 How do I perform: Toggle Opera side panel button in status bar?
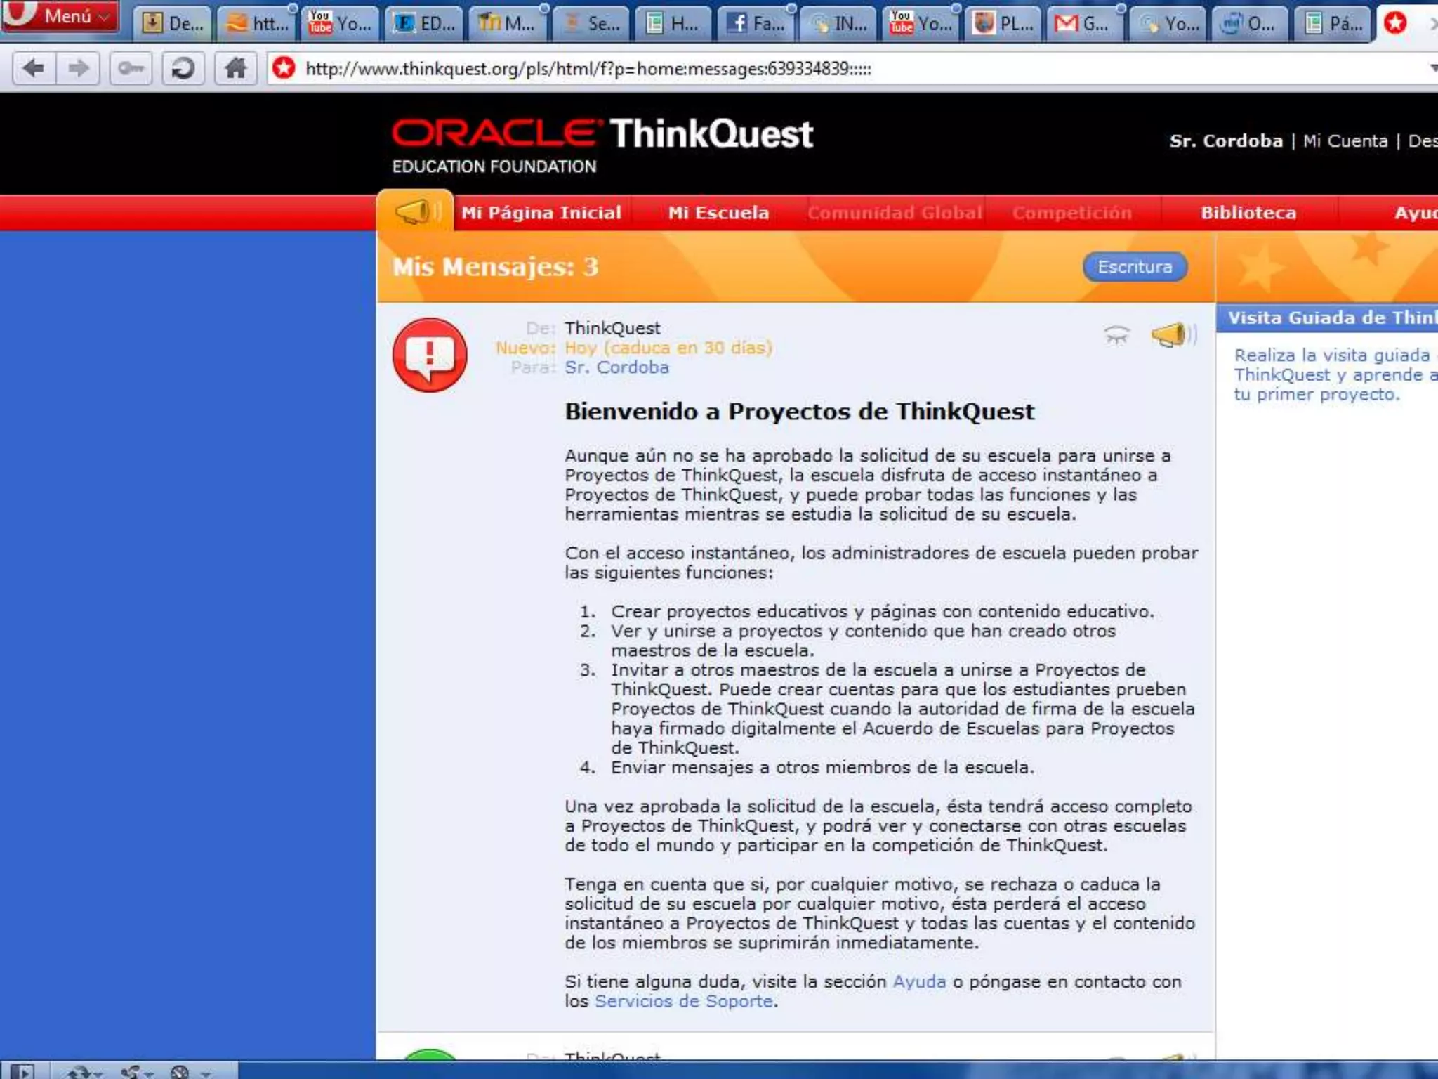(x=22, y=1071)
